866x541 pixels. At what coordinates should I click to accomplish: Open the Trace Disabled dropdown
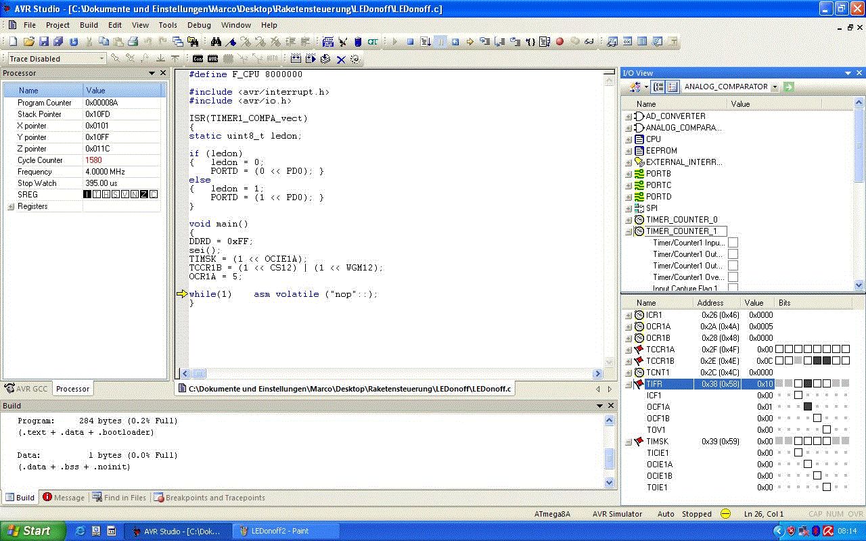click(102, 59)
